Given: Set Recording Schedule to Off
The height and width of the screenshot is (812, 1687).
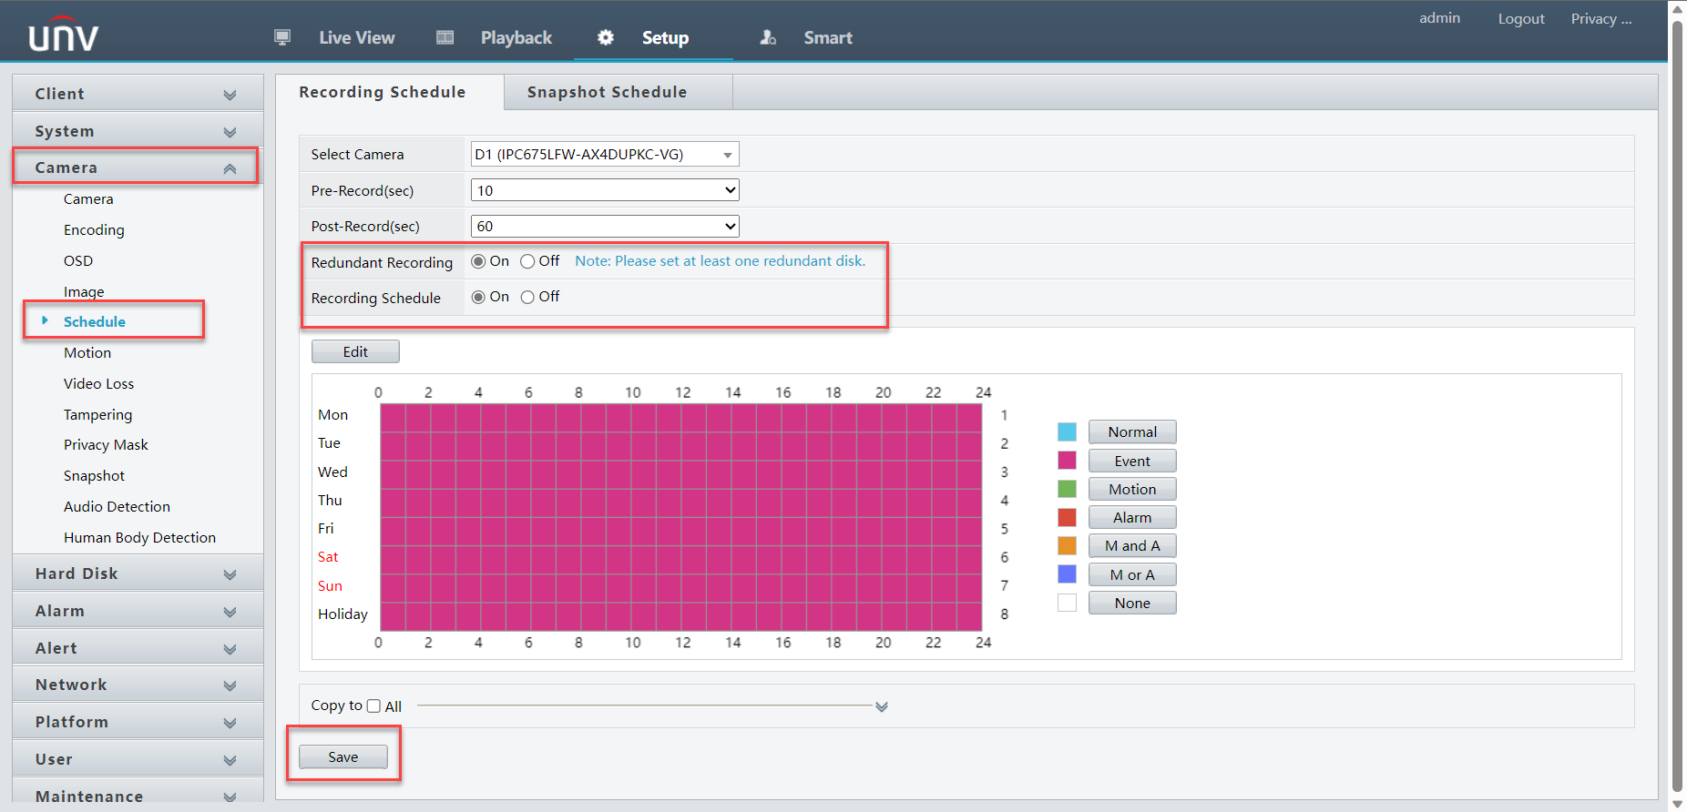Looking at the screenshot, I should coord(527,298).
